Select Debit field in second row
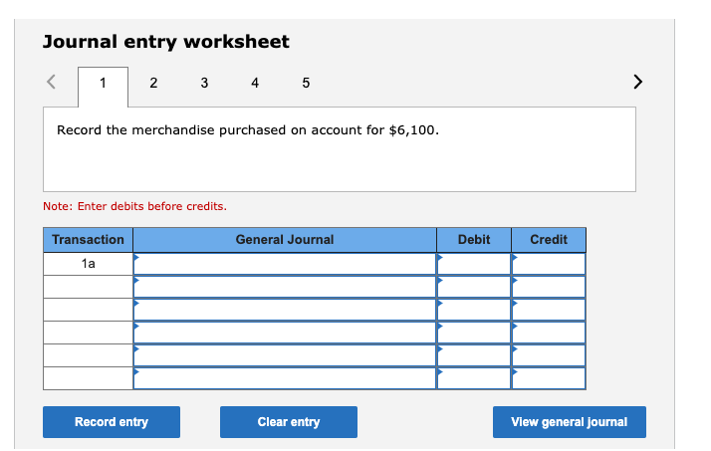 tap(474, 287)
